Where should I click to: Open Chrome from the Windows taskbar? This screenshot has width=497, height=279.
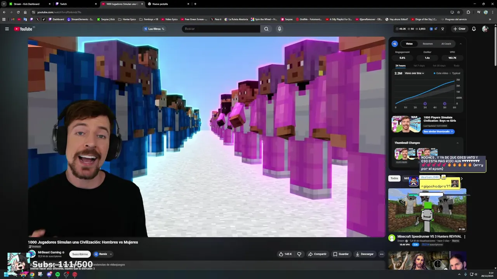32,274
